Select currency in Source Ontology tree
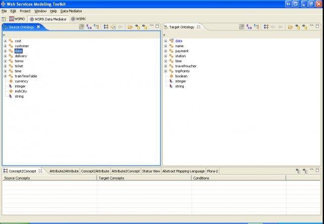324x224 pixels. (21, 81)
